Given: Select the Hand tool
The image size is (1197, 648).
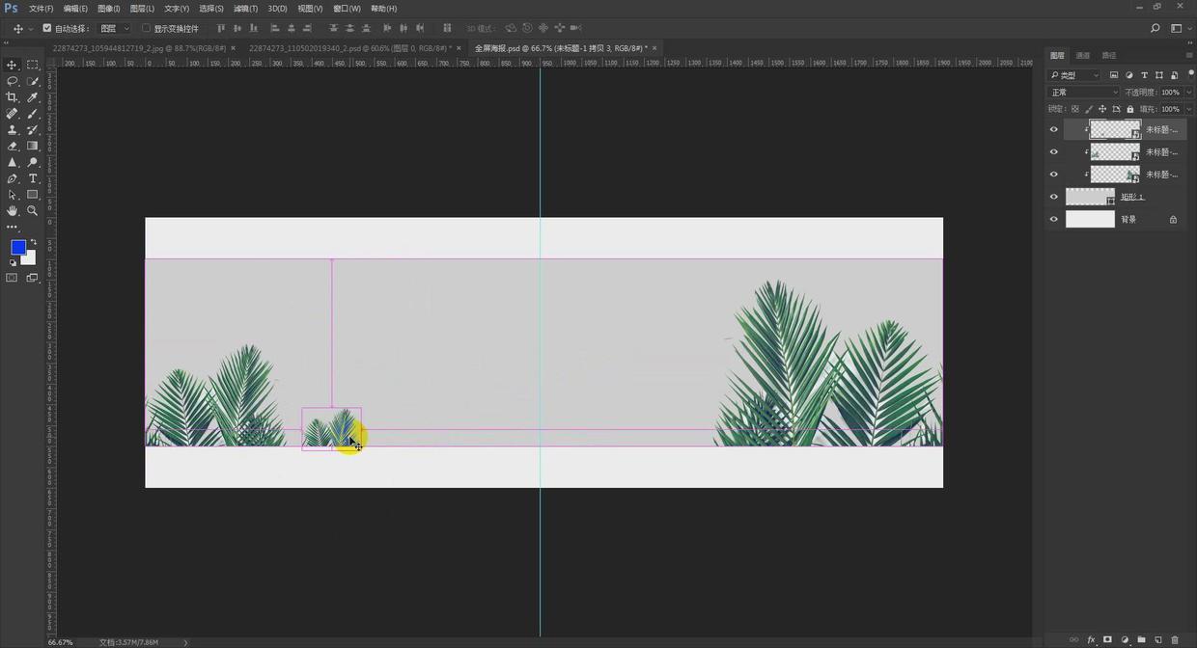Looking at the screenshot, I should tap(12, 210).
